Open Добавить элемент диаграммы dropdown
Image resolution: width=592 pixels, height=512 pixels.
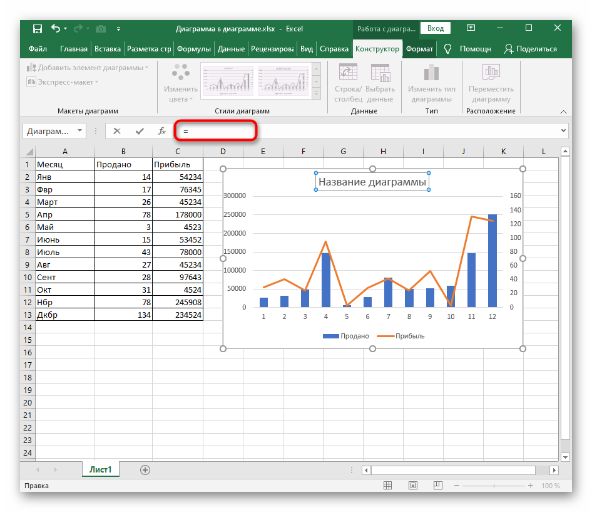(88, 68)
